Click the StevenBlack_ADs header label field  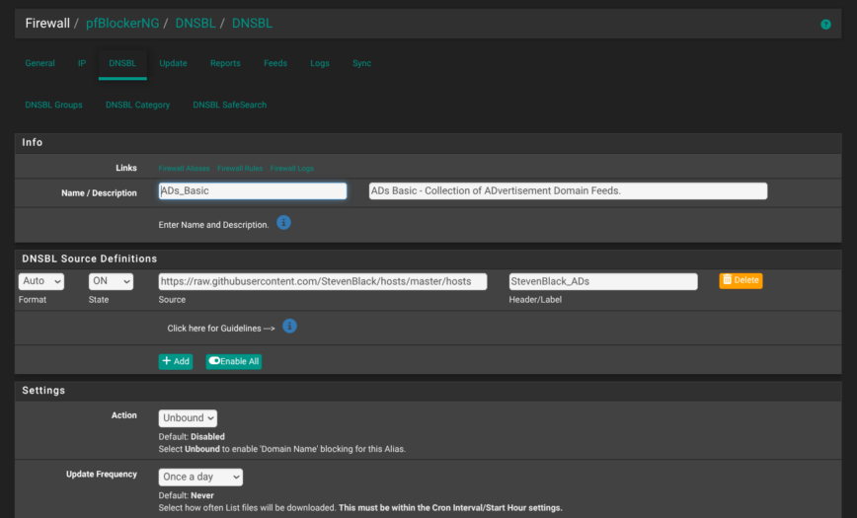pos(603,281)
